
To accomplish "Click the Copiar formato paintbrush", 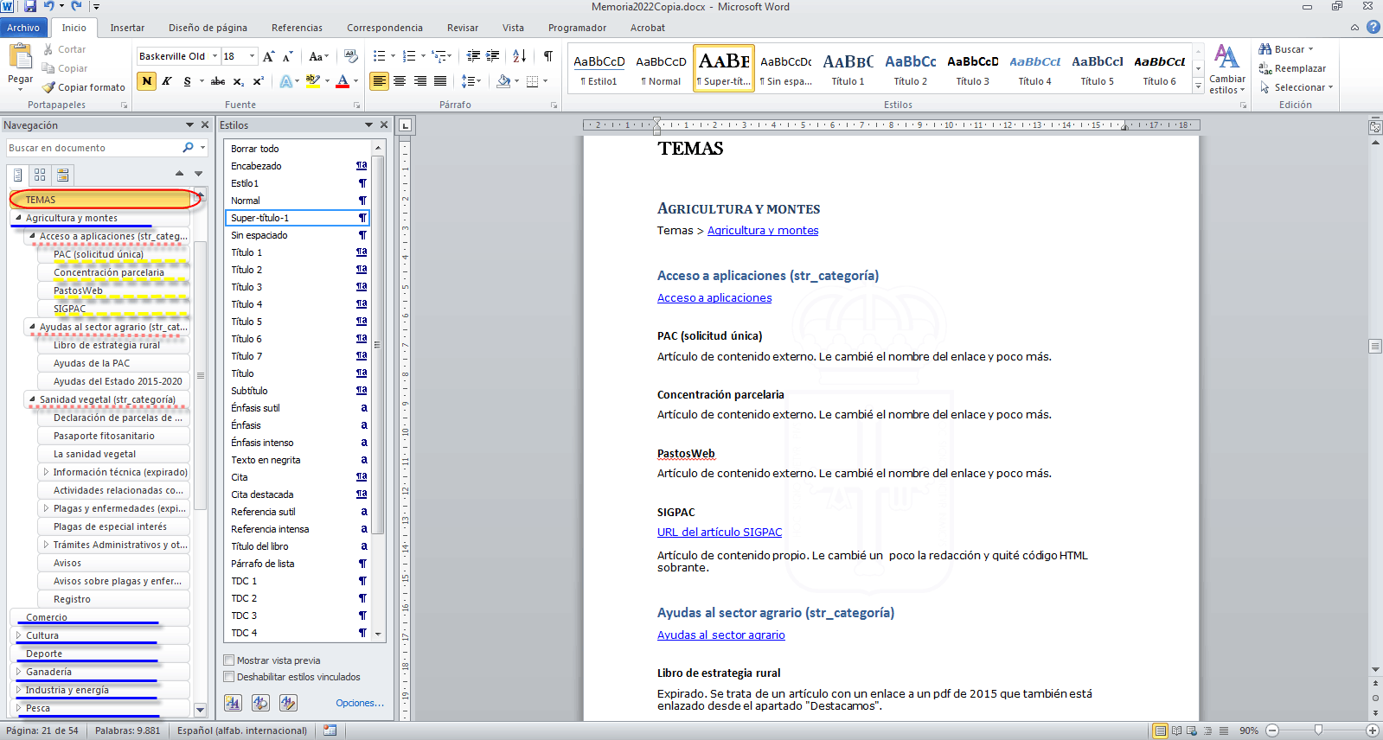I will [x=84, y=87].
